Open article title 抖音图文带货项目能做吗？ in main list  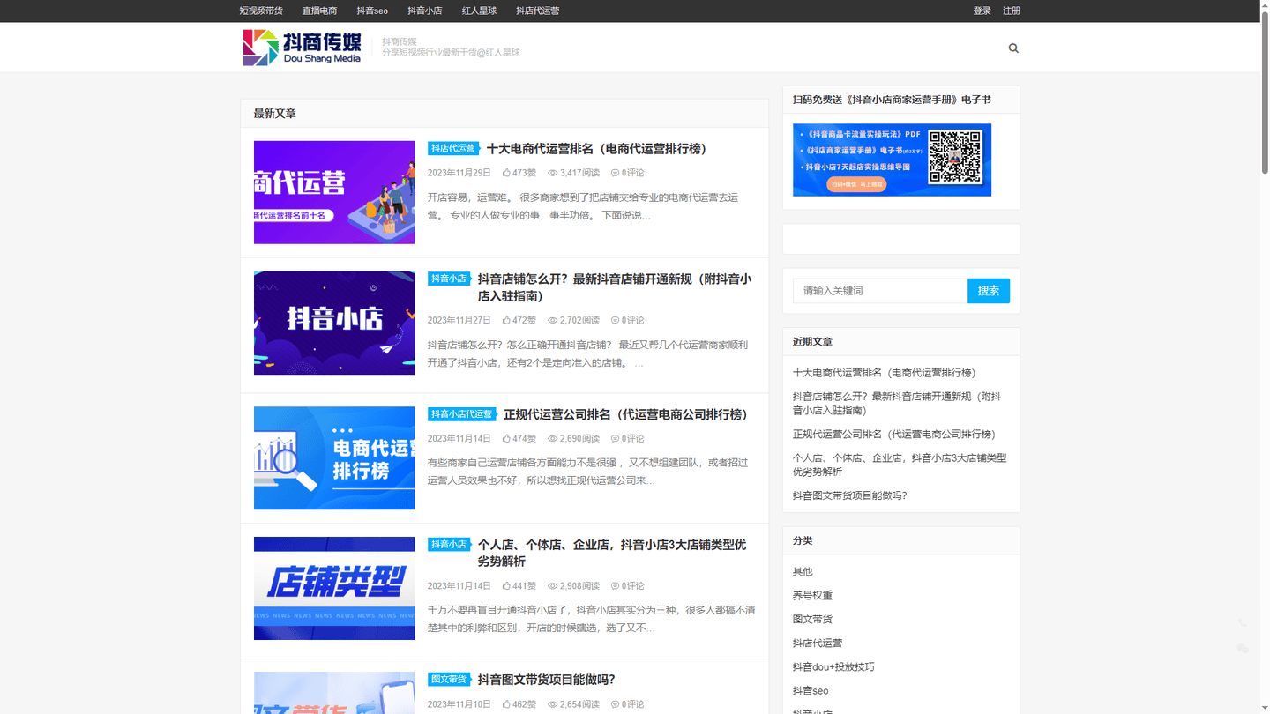pyautogui.click(x=546, y=680)
